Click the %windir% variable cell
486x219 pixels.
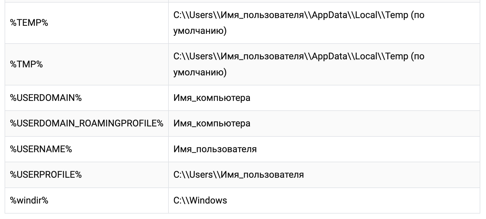coord(29,200)
